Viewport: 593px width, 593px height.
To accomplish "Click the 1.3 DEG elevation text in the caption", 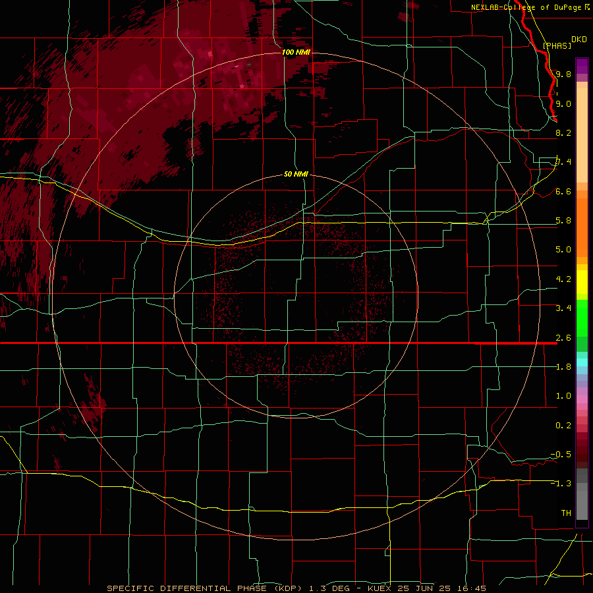I will click(x=330, y=588).
